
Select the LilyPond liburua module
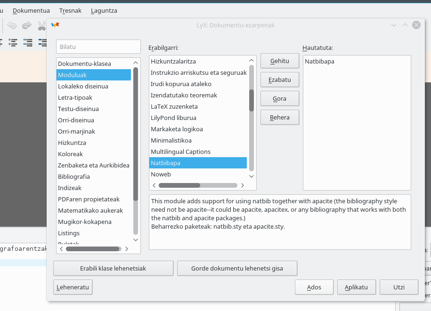[198, 118]
